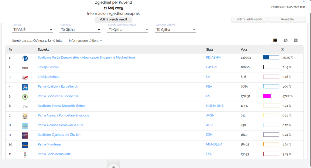
Task: Click the magenta PS percentage bar
Action: click(271, 96)
